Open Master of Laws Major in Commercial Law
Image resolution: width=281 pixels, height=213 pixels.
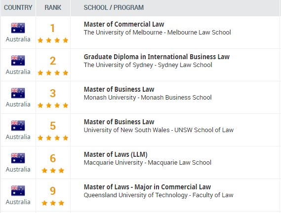(147, 187)
